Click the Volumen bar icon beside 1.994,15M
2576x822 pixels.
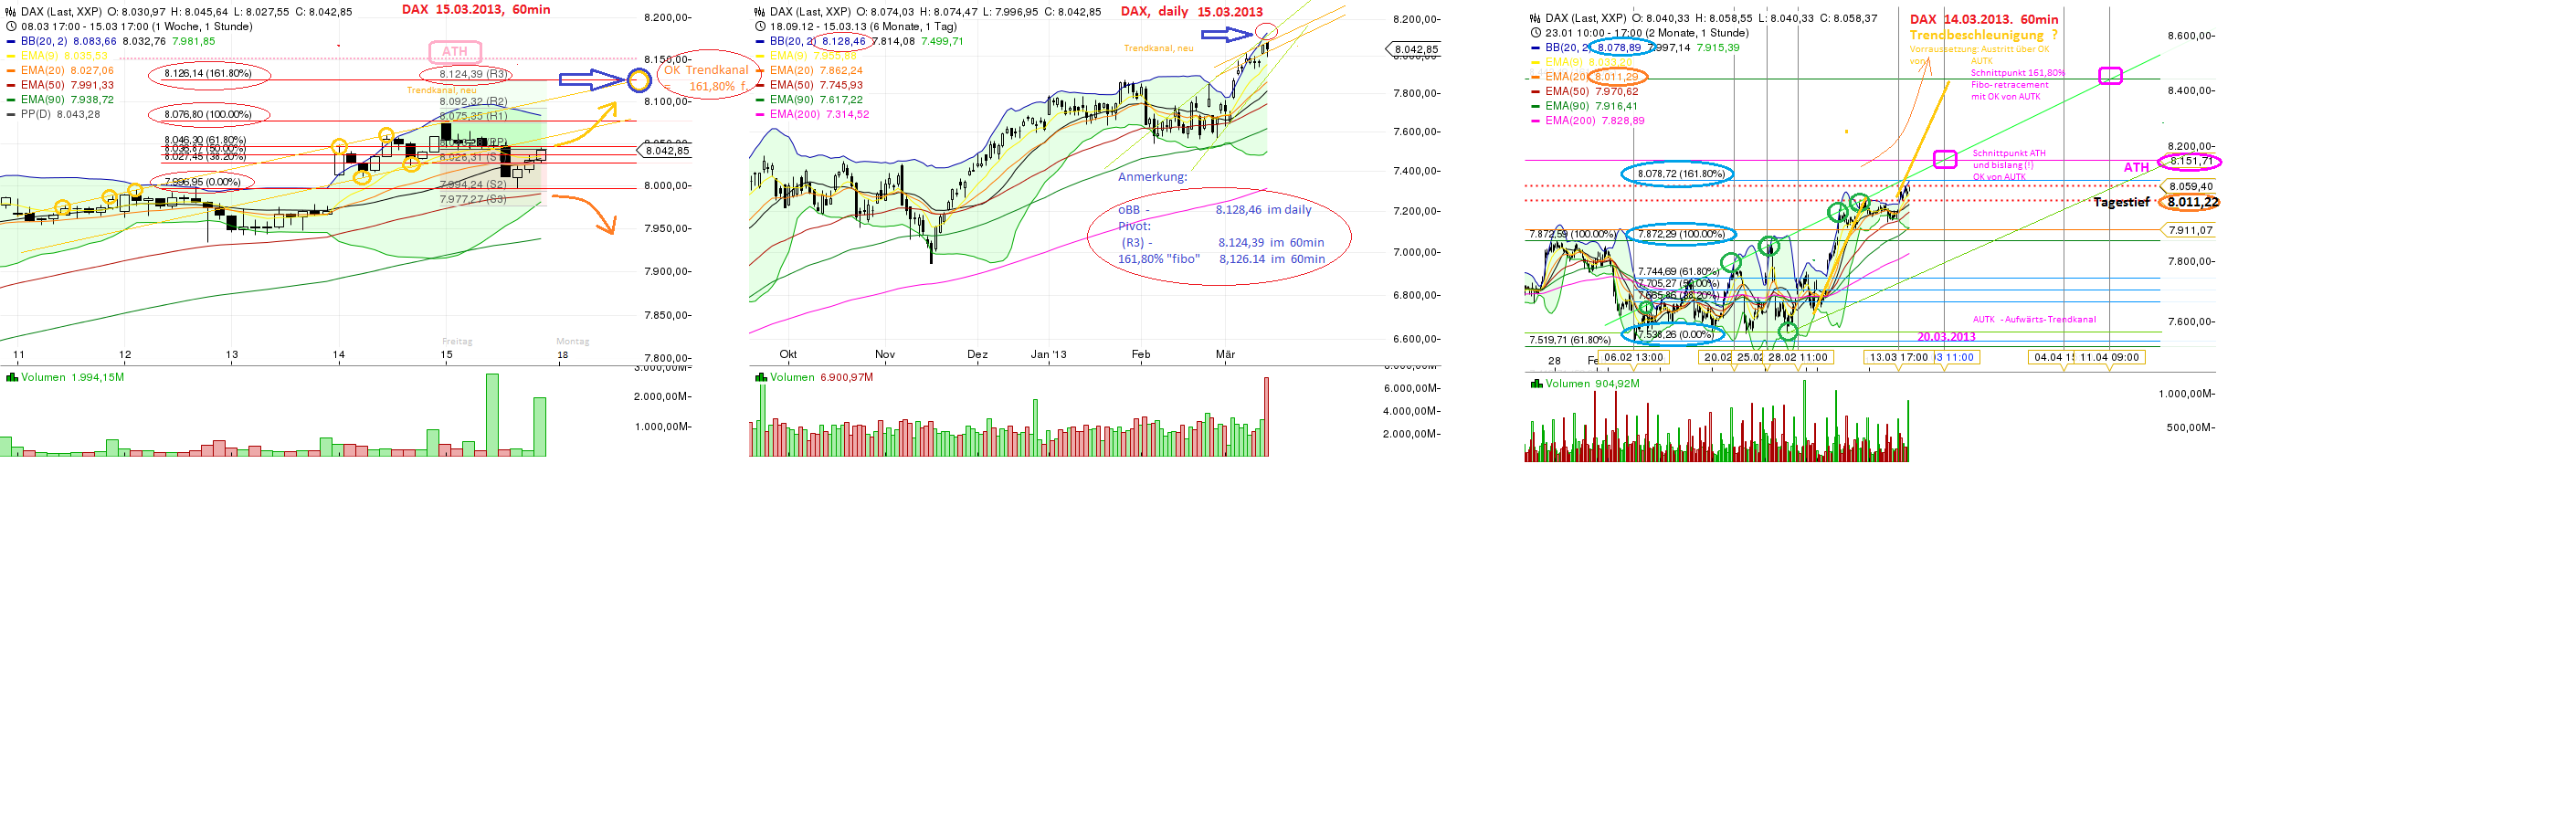coord(12,377)
